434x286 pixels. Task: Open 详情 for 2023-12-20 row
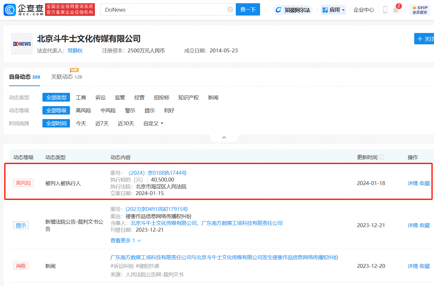coord(413,266)
